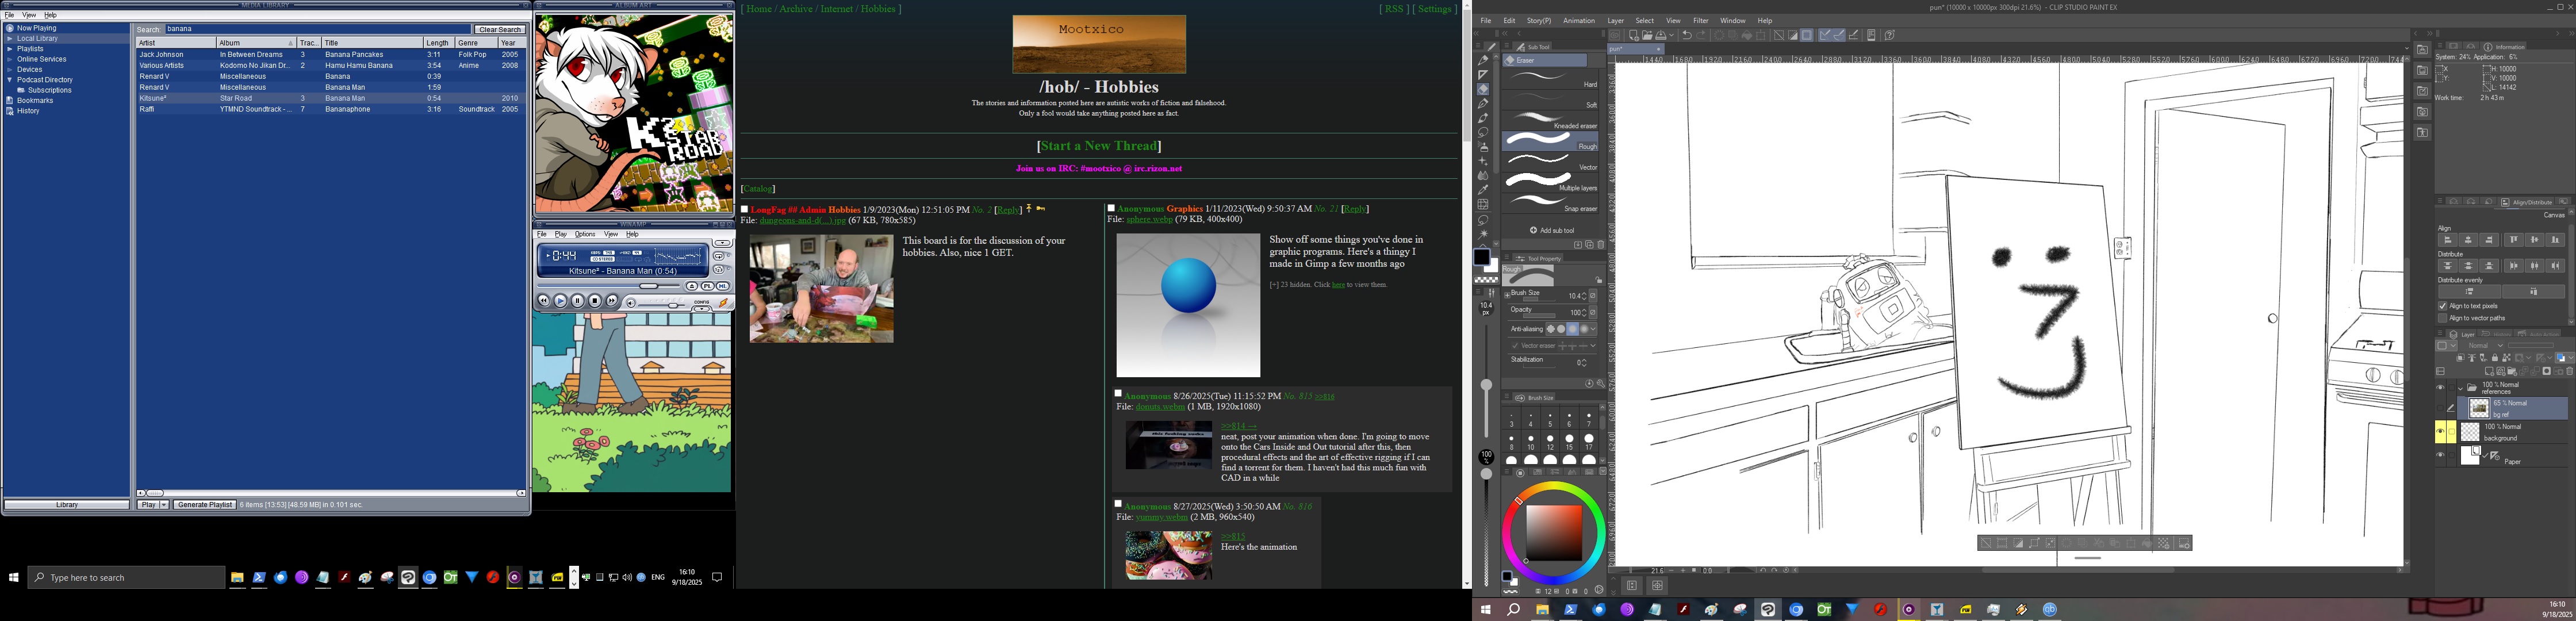Expand Online Services in Winamp library tree
Viewport: 2576px width, 621px height.
[x=10, y=59]
